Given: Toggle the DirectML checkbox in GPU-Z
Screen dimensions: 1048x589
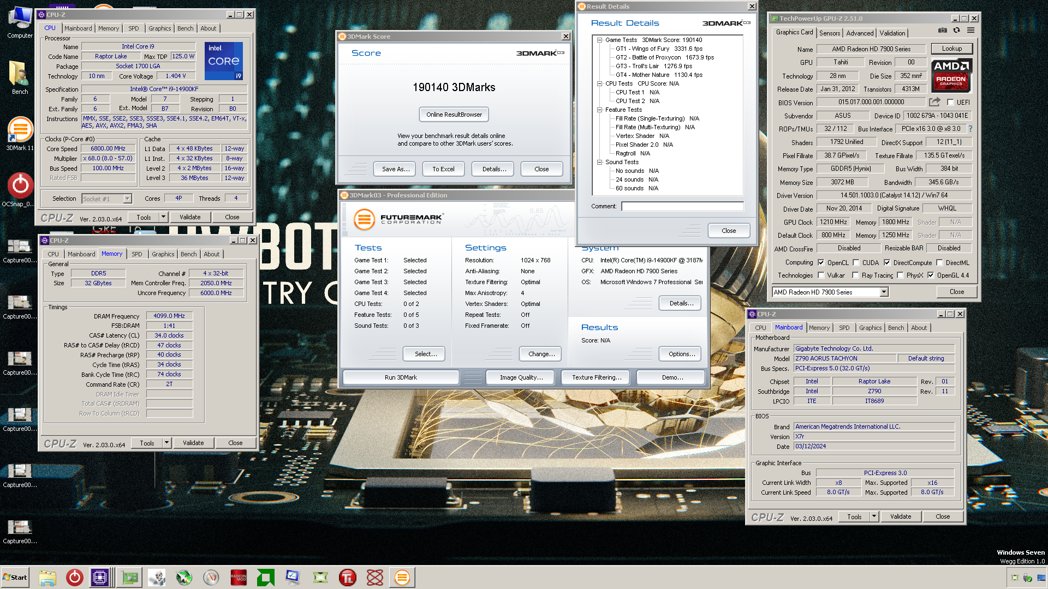Looking at the screenshot, I should pyautogui.click(x=939, y=263).
